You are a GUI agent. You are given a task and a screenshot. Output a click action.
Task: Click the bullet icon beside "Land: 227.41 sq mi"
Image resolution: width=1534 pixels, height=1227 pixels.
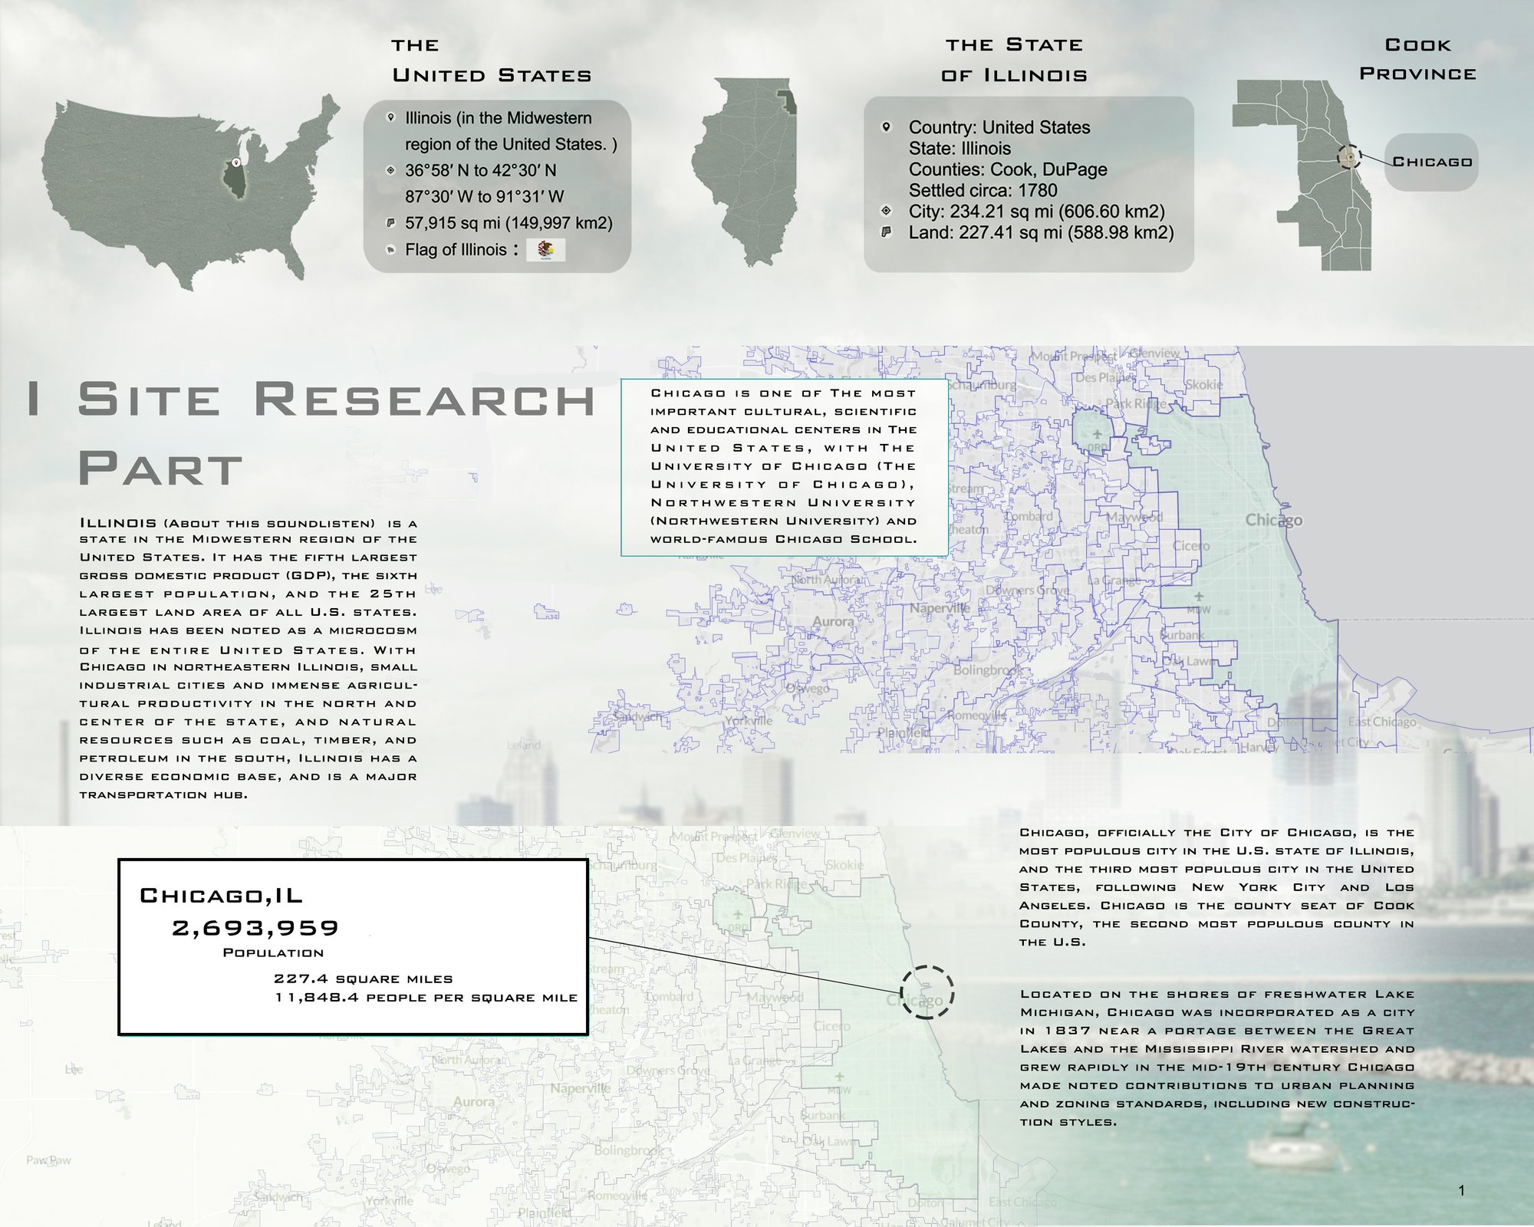coord(887,232)
